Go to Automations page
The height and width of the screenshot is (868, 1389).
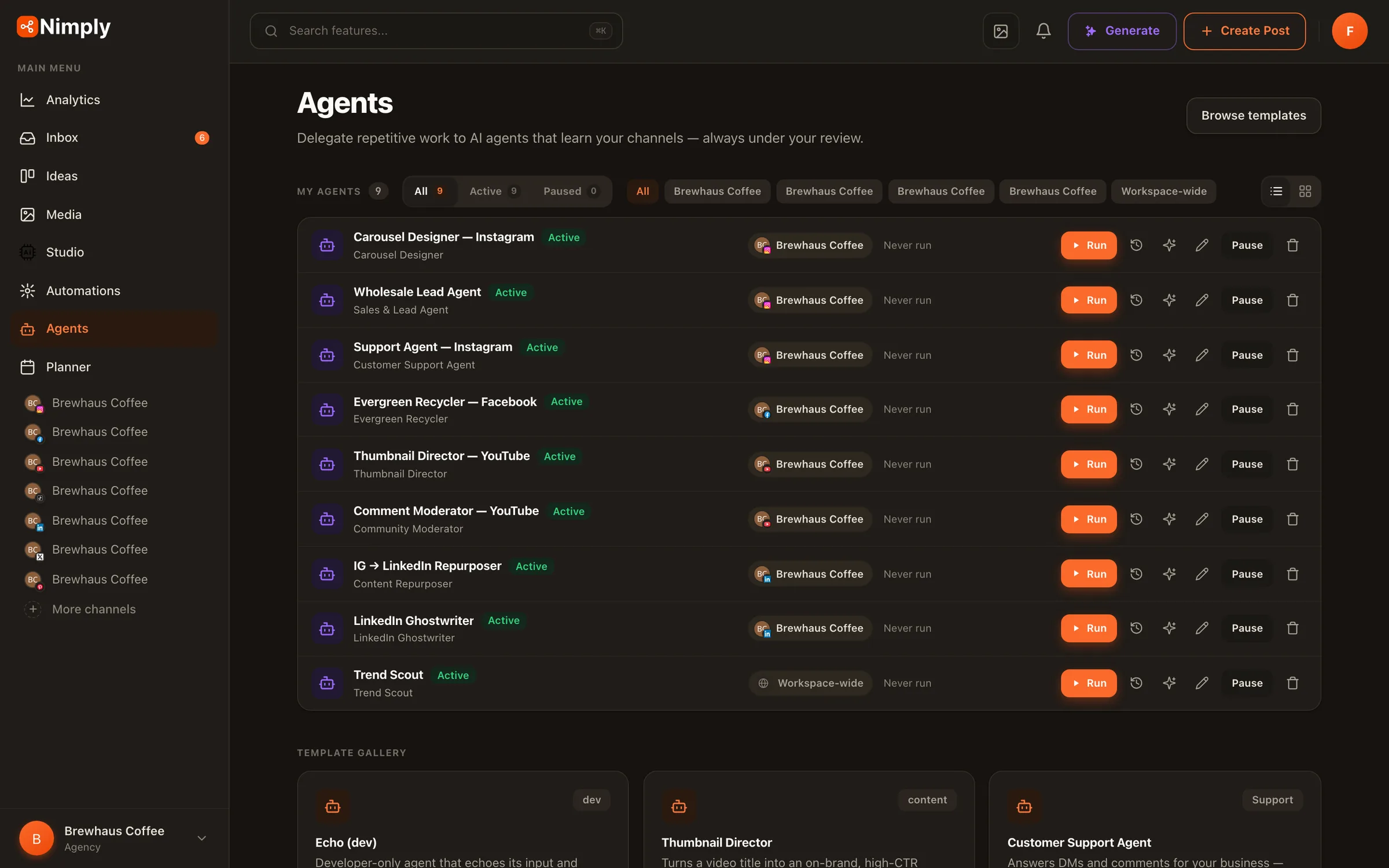click(x=114, y=290)
